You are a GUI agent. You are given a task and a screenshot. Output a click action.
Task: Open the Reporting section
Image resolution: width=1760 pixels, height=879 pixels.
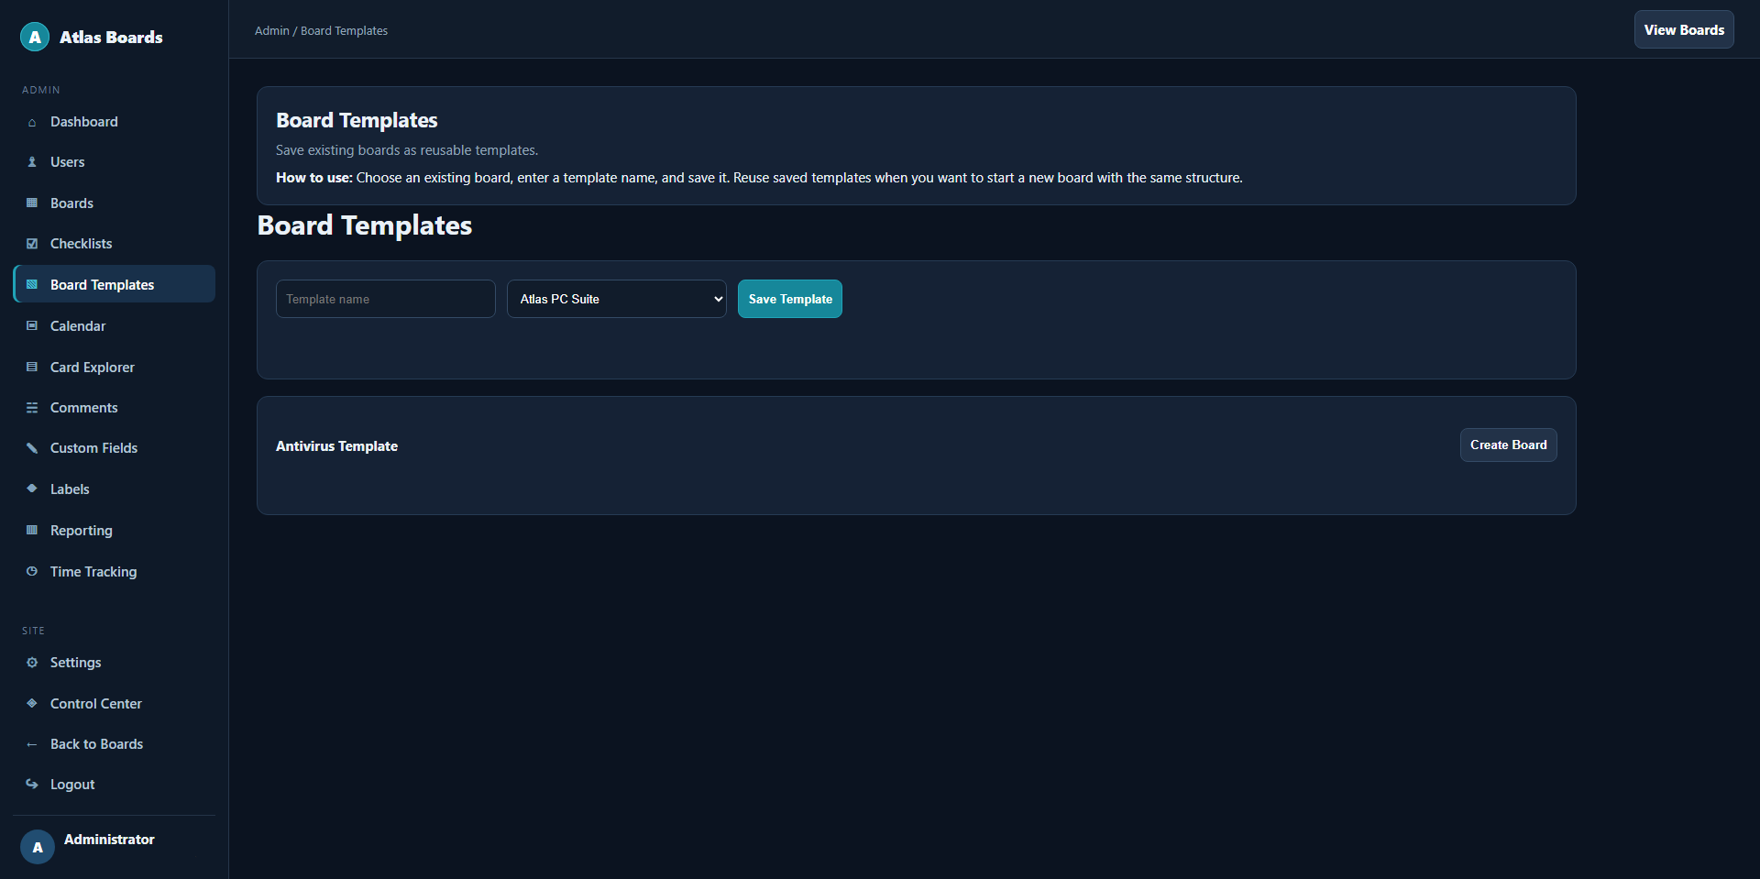[x=115, y=531]
